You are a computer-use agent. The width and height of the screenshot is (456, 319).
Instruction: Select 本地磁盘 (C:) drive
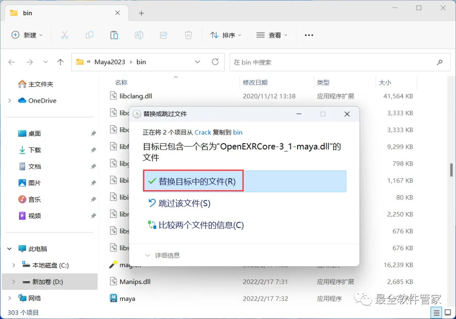[x=45, y=265]
